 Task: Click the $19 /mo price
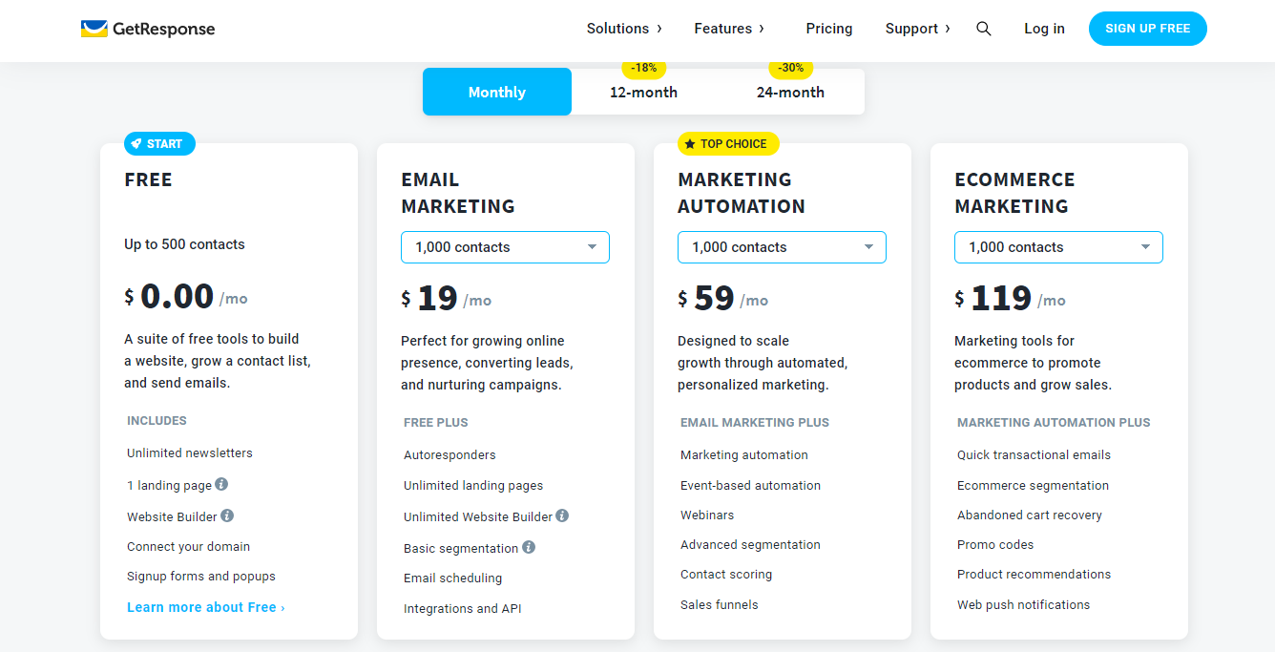[x=447, y=299]
